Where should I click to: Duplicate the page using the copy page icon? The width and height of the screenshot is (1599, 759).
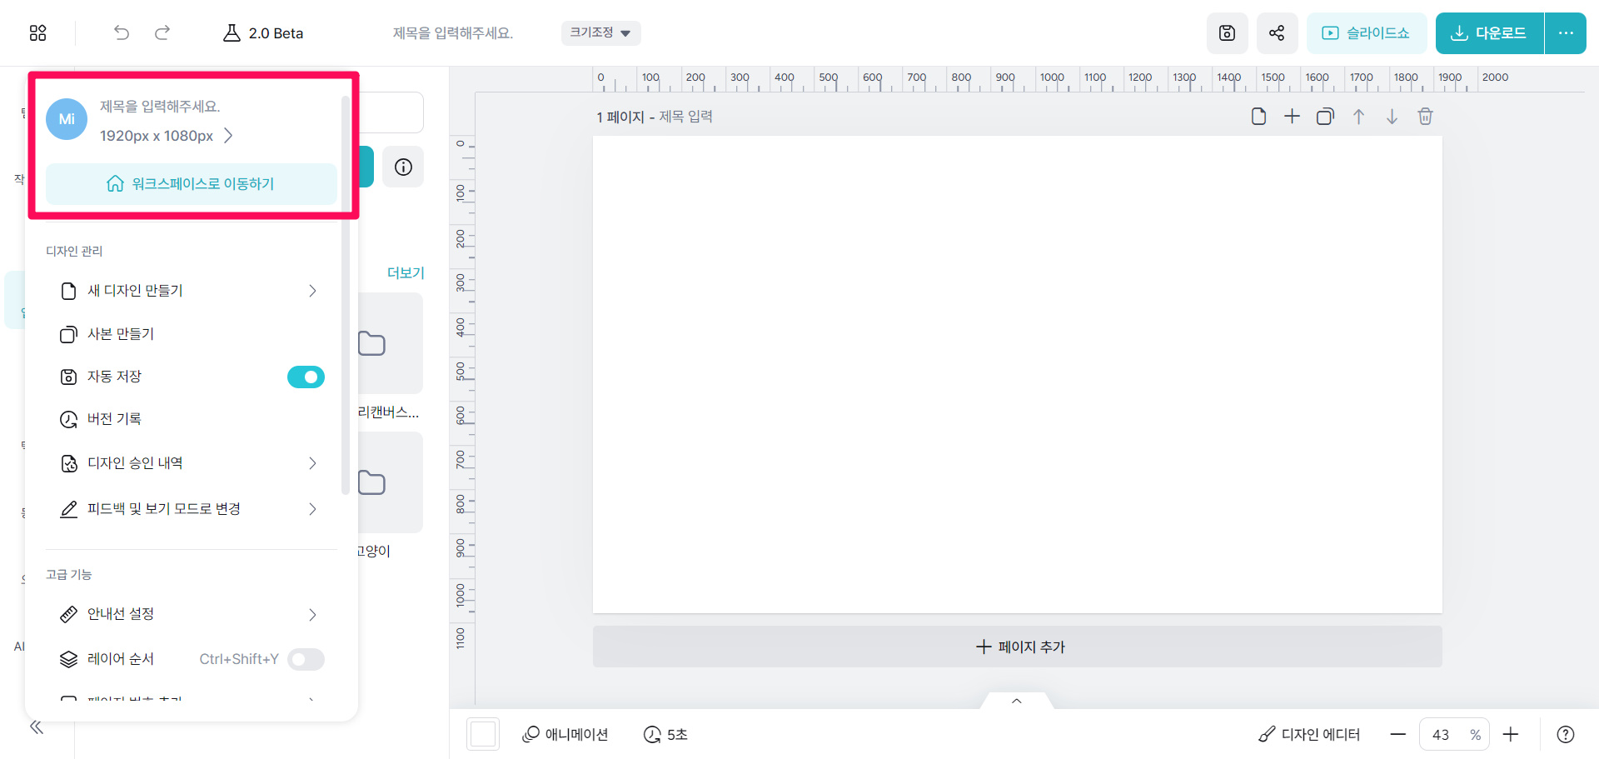coord(1325,117)
